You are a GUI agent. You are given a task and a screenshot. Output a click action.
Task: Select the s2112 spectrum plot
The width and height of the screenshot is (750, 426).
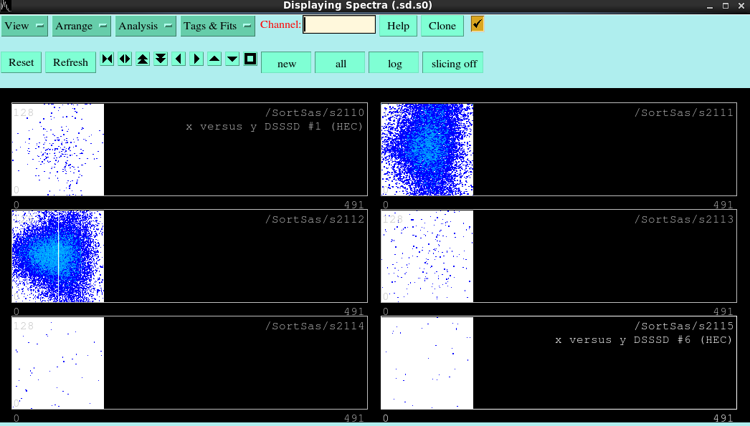point(189,256)
